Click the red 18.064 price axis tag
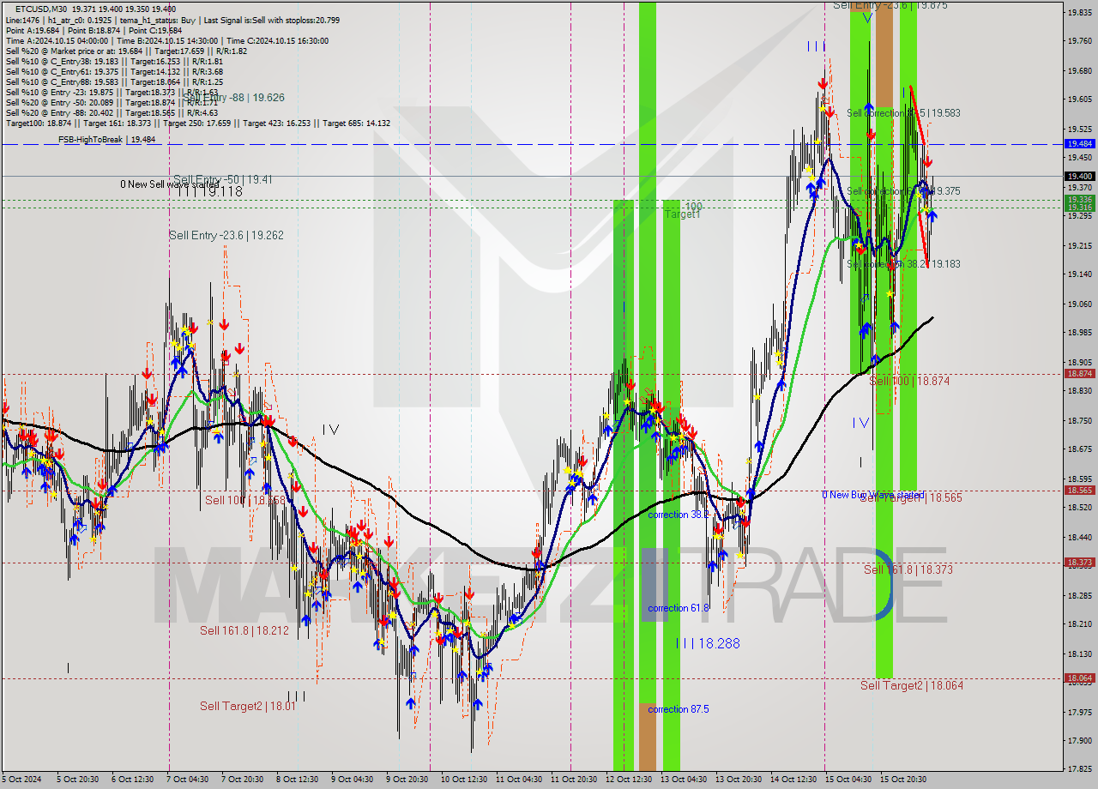Screen dimensions: 1098x789 pos(1079,678)
